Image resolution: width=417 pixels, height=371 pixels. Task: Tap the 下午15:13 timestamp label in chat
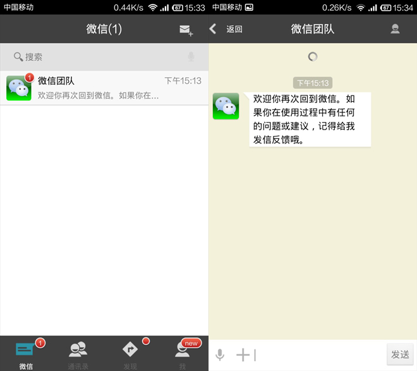coord(313,83)
